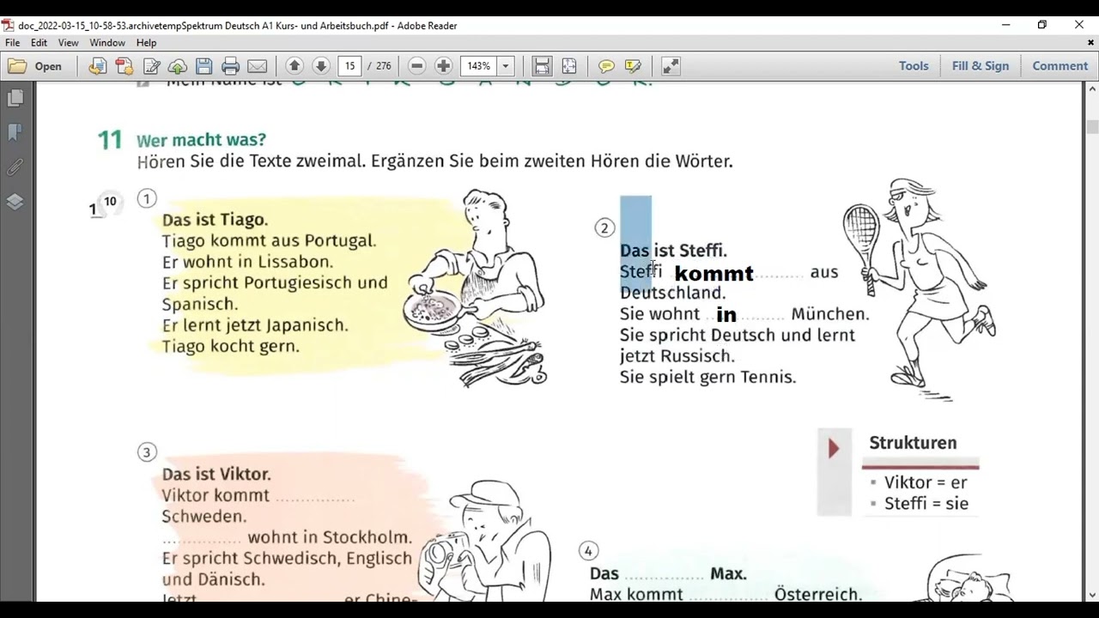Save the file with the floppy disk icon
Image resolution: width=1099 pixels, height=618 pixels.
[x=203, y=66]
